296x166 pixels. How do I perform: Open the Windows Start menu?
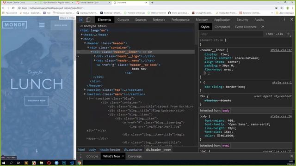click(3, 163)
